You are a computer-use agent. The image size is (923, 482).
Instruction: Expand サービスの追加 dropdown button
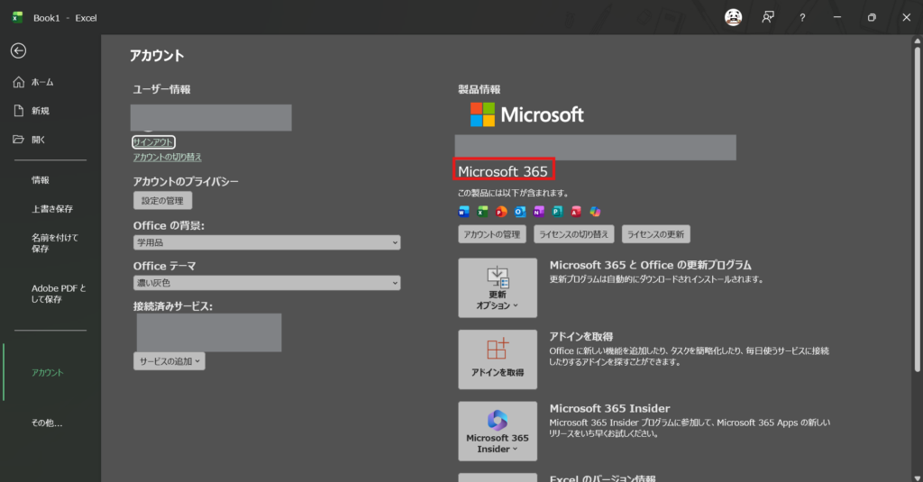pyautogui.click(x=169, y=360)
